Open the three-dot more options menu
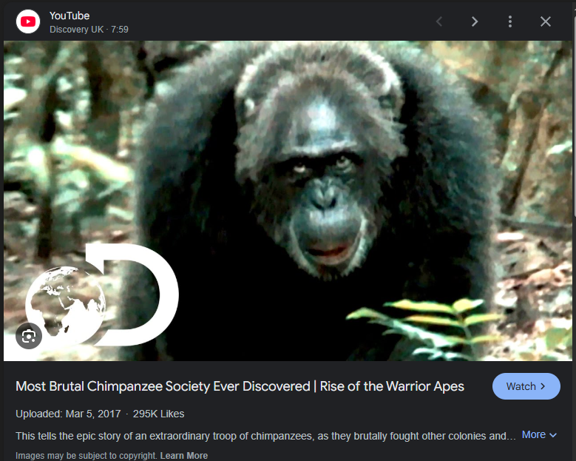The width and height of the screenshot is (576, 461). [x=510, y=21]
